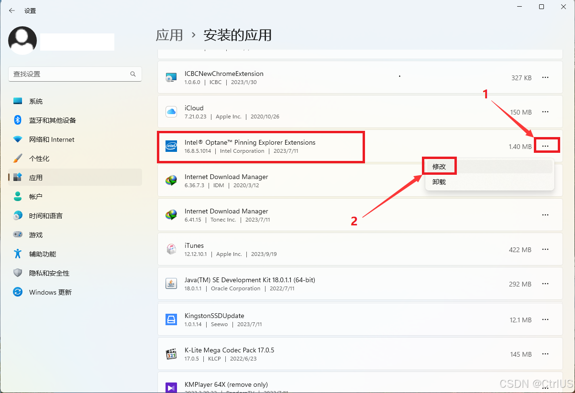
Task: Click the gamepad icon for 游戏
Action: [18, 234]
